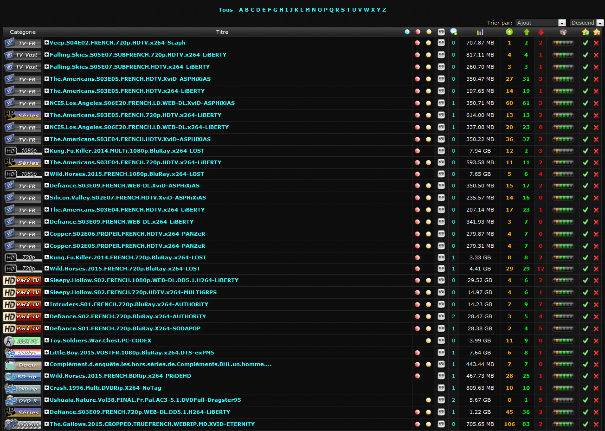The image size is (605, 431).
Task: Open the BD-rip category icon for Wild.Horses.2015.FRENCH.BDRip
Action: coord(22,376)
